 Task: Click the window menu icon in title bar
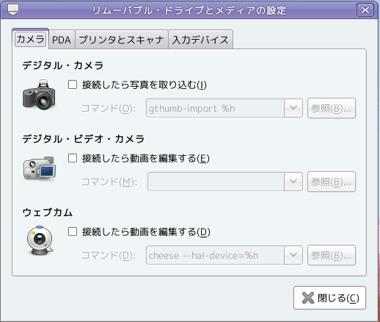(x=13, y=10)
